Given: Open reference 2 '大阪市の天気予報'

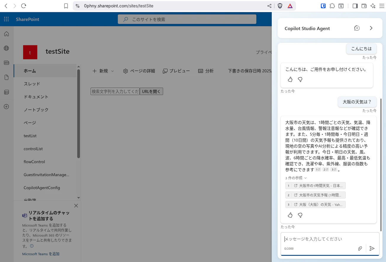Looking at the screenshot, I should 315,195.
